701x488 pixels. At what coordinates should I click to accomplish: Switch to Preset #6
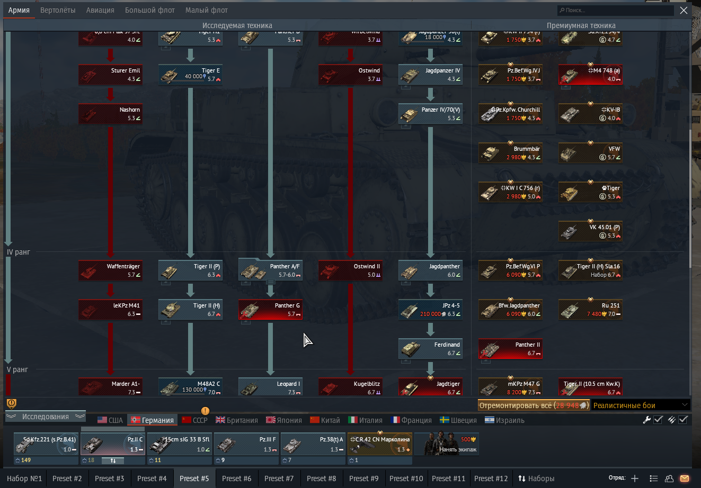(x=237, y=478)
